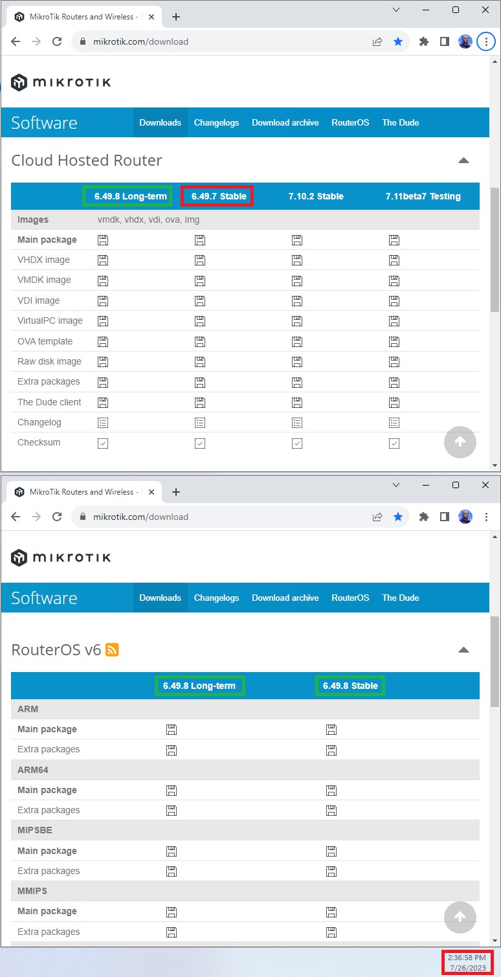501x977 pixels.
Task: Click scrollbar thumb in bottom window
Action: point(495,661)
